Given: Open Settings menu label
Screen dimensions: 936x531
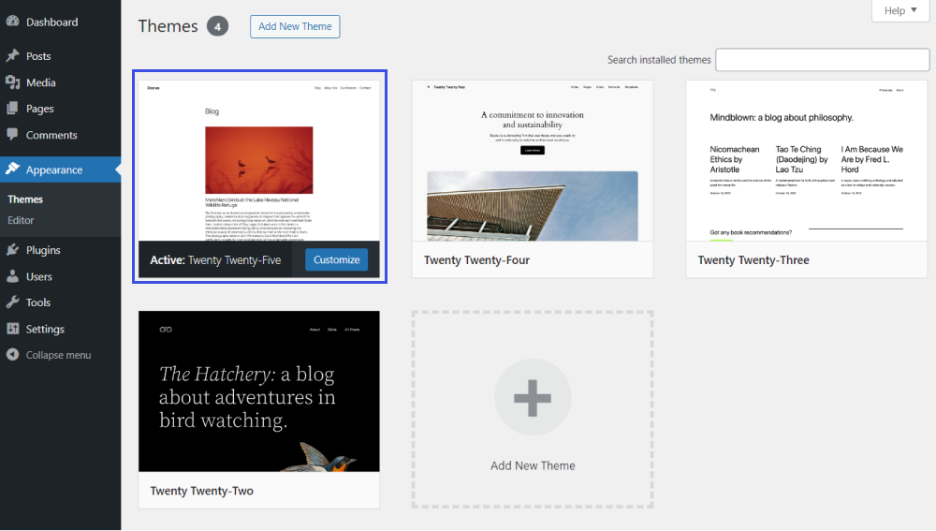Looking at the screenshot, I should [x=45, y=329].
